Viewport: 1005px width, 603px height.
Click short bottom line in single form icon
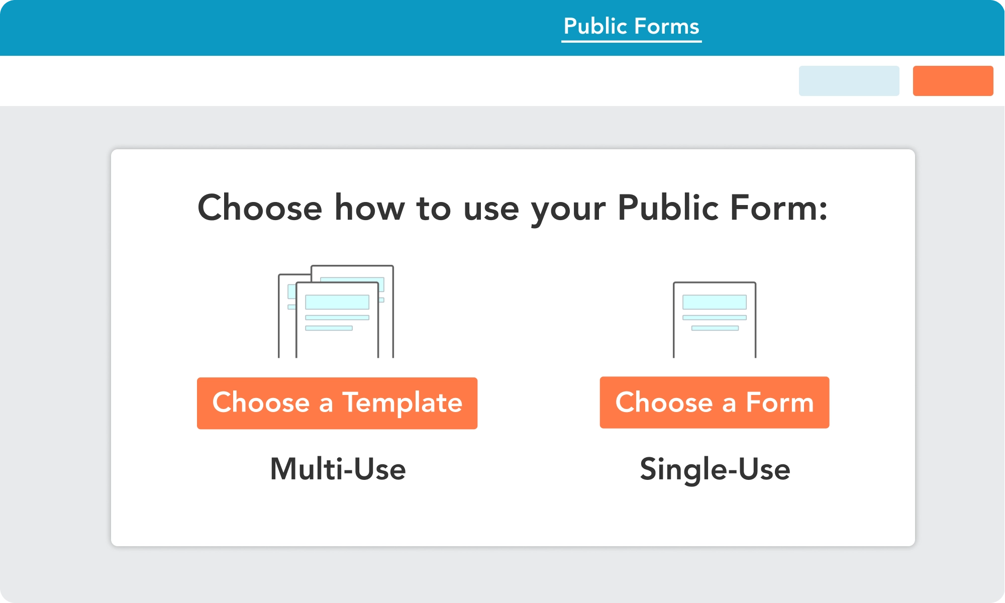click(715, 328)
